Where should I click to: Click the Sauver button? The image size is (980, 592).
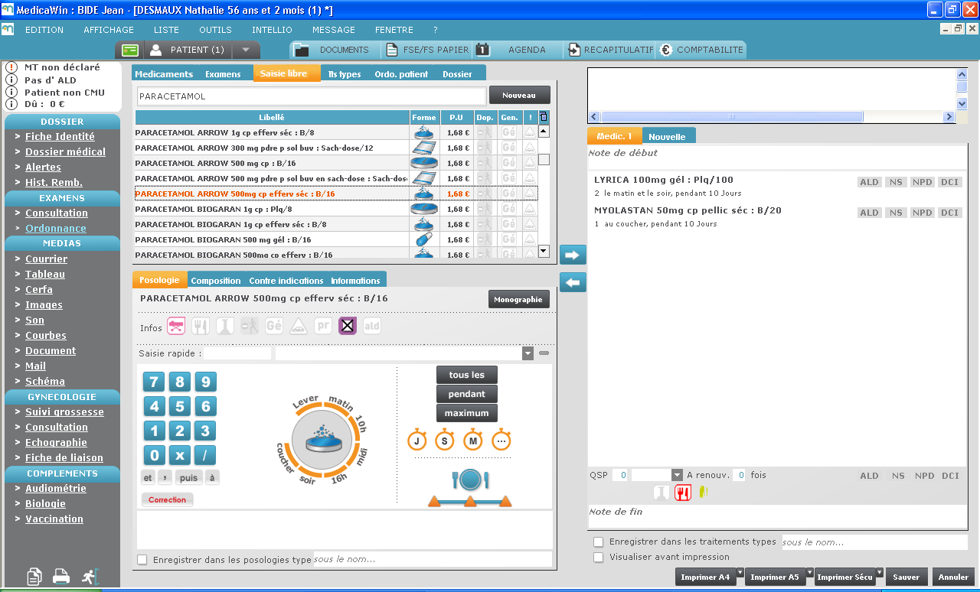point(906,577)
